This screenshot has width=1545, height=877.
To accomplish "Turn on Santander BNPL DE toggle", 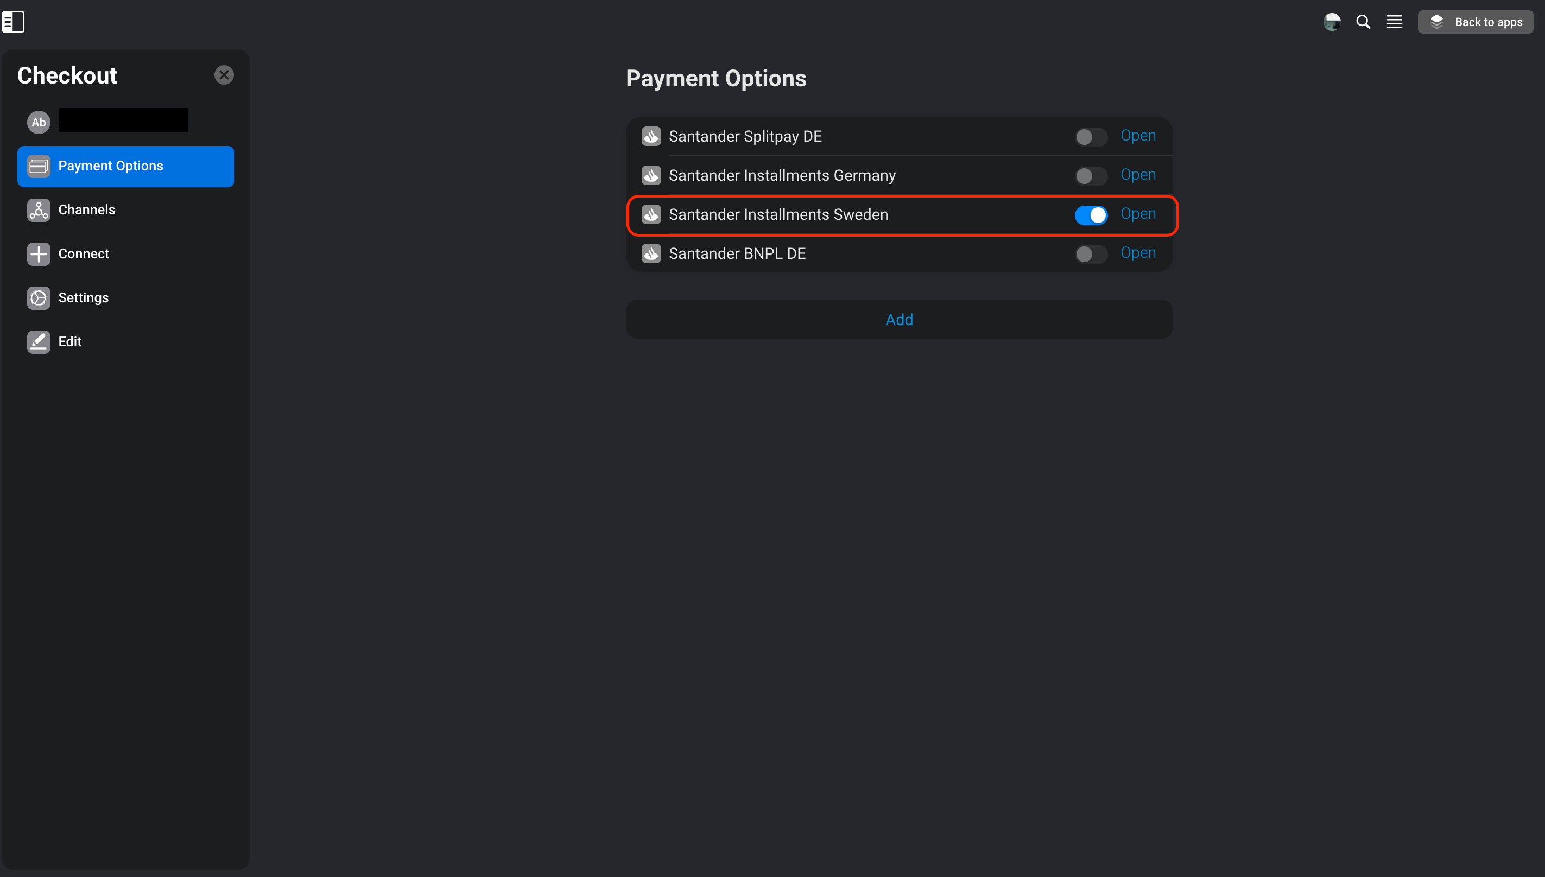I will coord(1091,254).
